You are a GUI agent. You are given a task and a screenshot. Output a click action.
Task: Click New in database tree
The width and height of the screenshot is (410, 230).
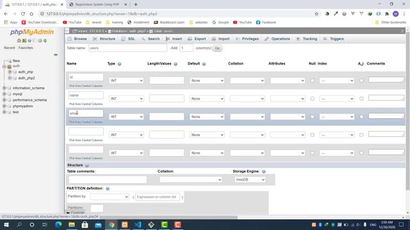pyautogui.click(x=16, y=61)
